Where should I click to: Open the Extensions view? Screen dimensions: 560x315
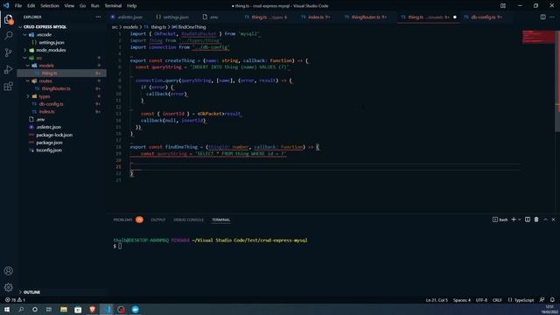point(9,86)
